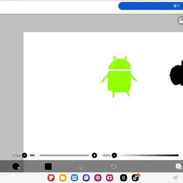
Task: Tap the recent apps navigation button
Action: (175, 178)
